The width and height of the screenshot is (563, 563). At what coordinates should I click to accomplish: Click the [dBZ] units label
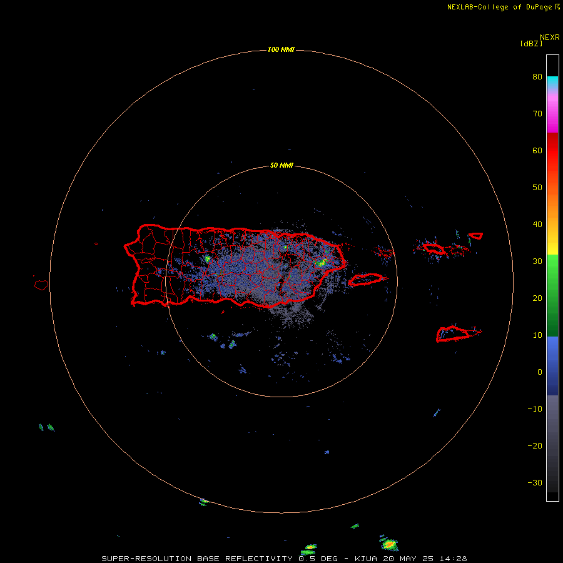[x=531, y=44]
